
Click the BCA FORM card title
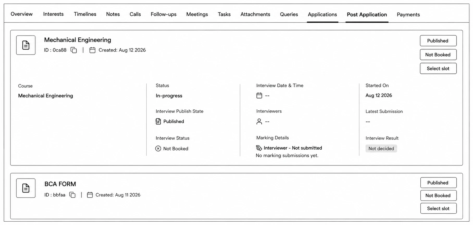click(60, 184)
